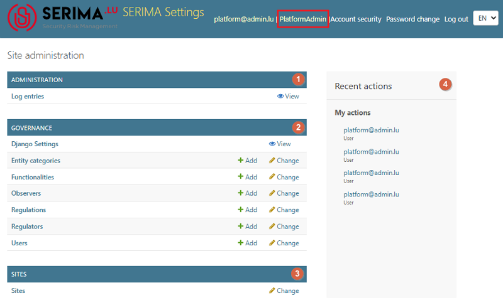View Django Settings via eye icon link
The image size is (503, 298).
tap(280, 144)
